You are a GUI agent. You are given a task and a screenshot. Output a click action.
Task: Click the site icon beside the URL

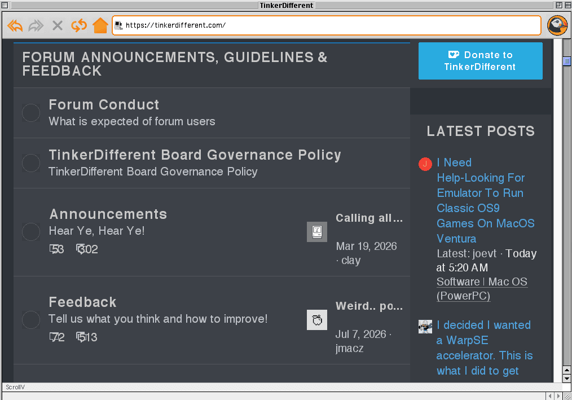coord(118,25)
